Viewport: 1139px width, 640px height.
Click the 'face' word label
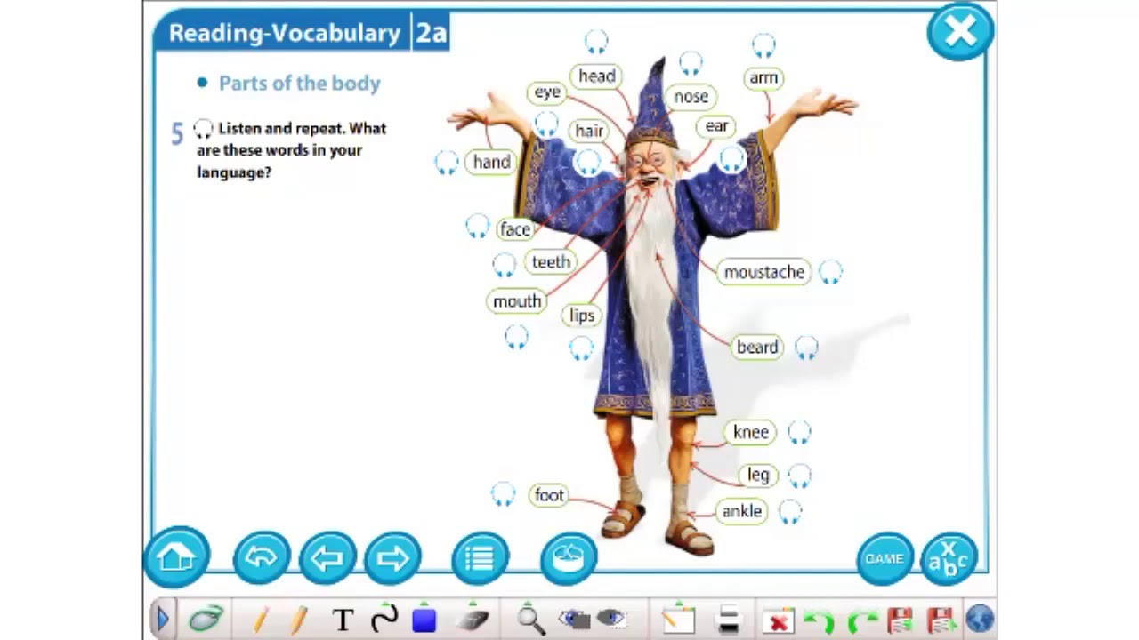[x=515, y=229]
